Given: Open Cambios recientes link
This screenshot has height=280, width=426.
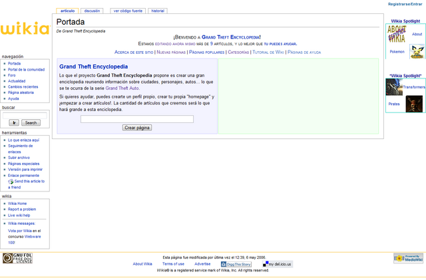Looking at the screenshot, I should (x=23, y=86).
